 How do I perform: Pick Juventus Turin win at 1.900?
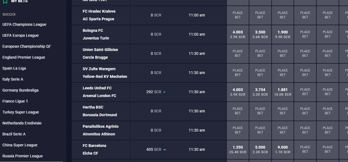[x=282, y=34]
